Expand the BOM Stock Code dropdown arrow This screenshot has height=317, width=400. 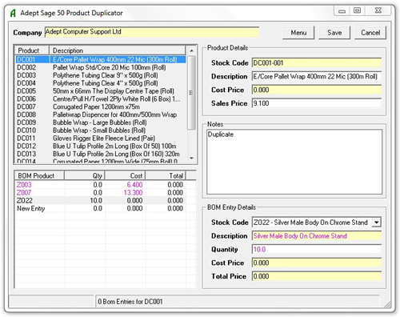(376, 223)
